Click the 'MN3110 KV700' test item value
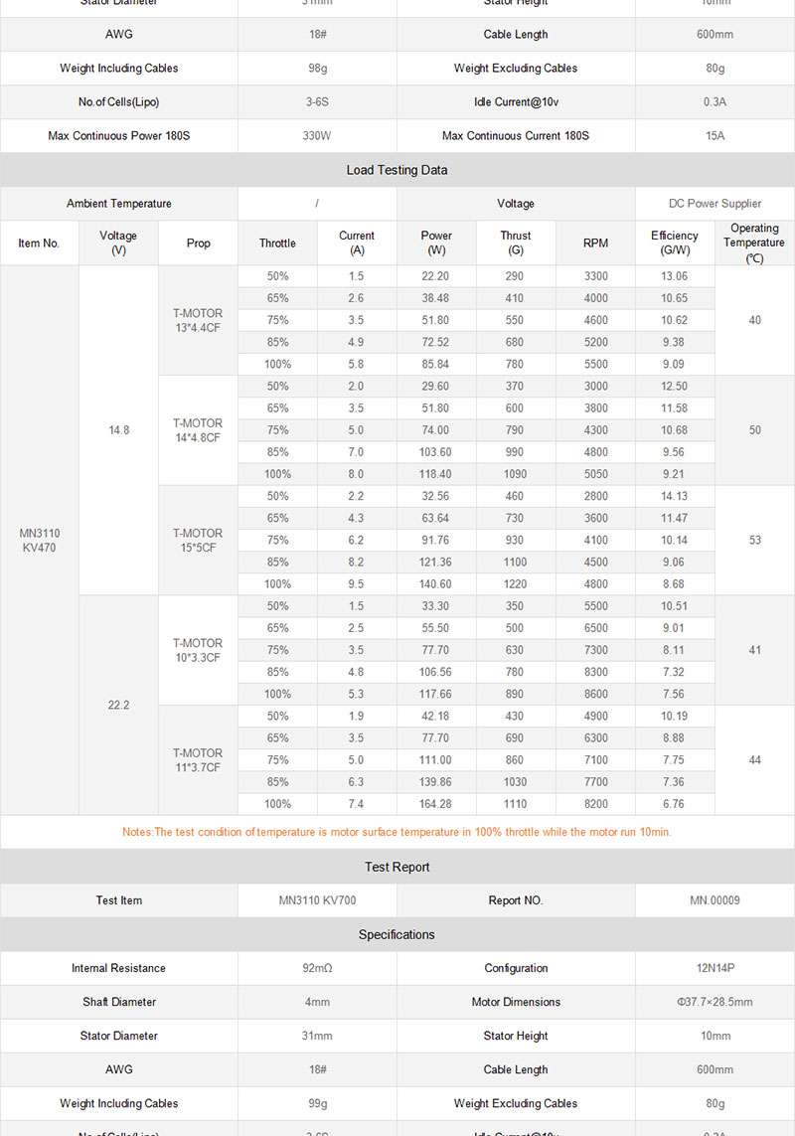 [x=317, y=900]
